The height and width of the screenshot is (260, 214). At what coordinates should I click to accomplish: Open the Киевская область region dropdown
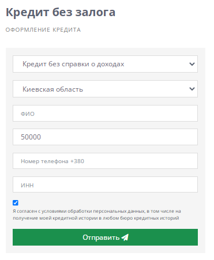point(105,89)
